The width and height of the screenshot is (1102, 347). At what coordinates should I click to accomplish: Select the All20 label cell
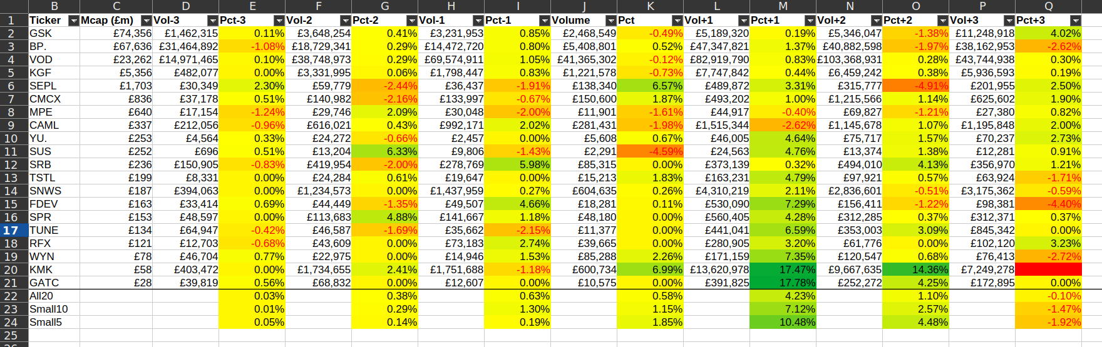click(x=54, y=296)
